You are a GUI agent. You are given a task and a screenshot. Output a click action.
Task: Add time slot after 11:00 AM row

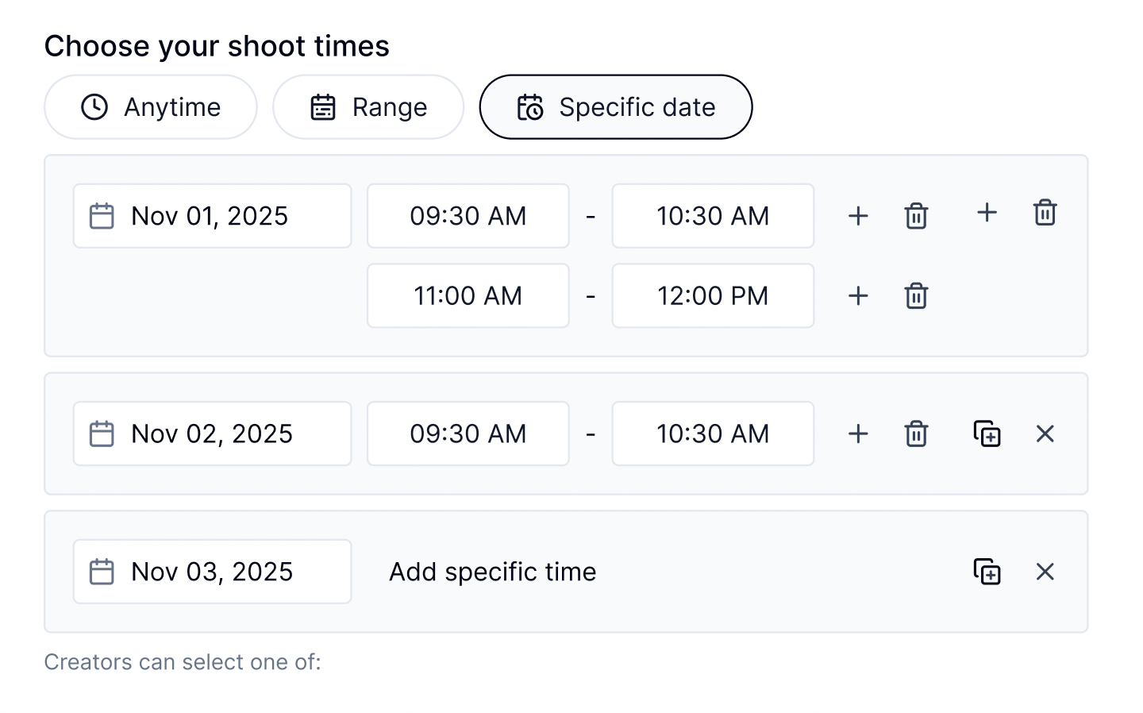click(x=858, y=296)
